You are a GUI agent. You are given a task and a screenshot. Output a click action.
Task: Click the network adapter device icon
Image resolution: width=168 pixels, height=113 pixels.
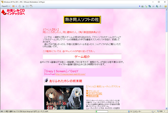pyautogui.click(x=150, y=6)
